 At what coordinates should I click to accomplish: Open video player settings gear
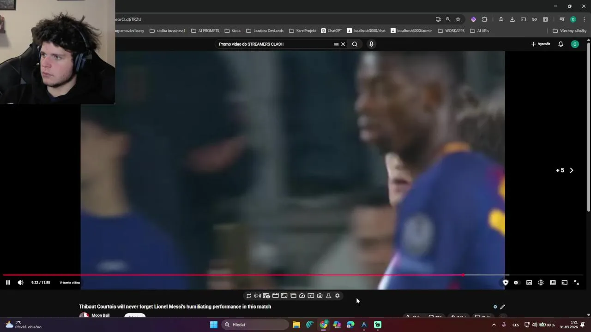[541, 283]
